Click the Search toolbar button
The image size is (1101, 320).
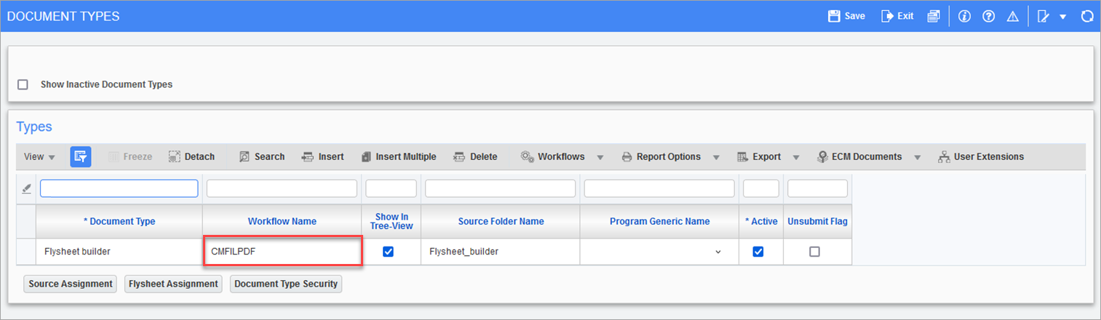(x=261, y=156)
